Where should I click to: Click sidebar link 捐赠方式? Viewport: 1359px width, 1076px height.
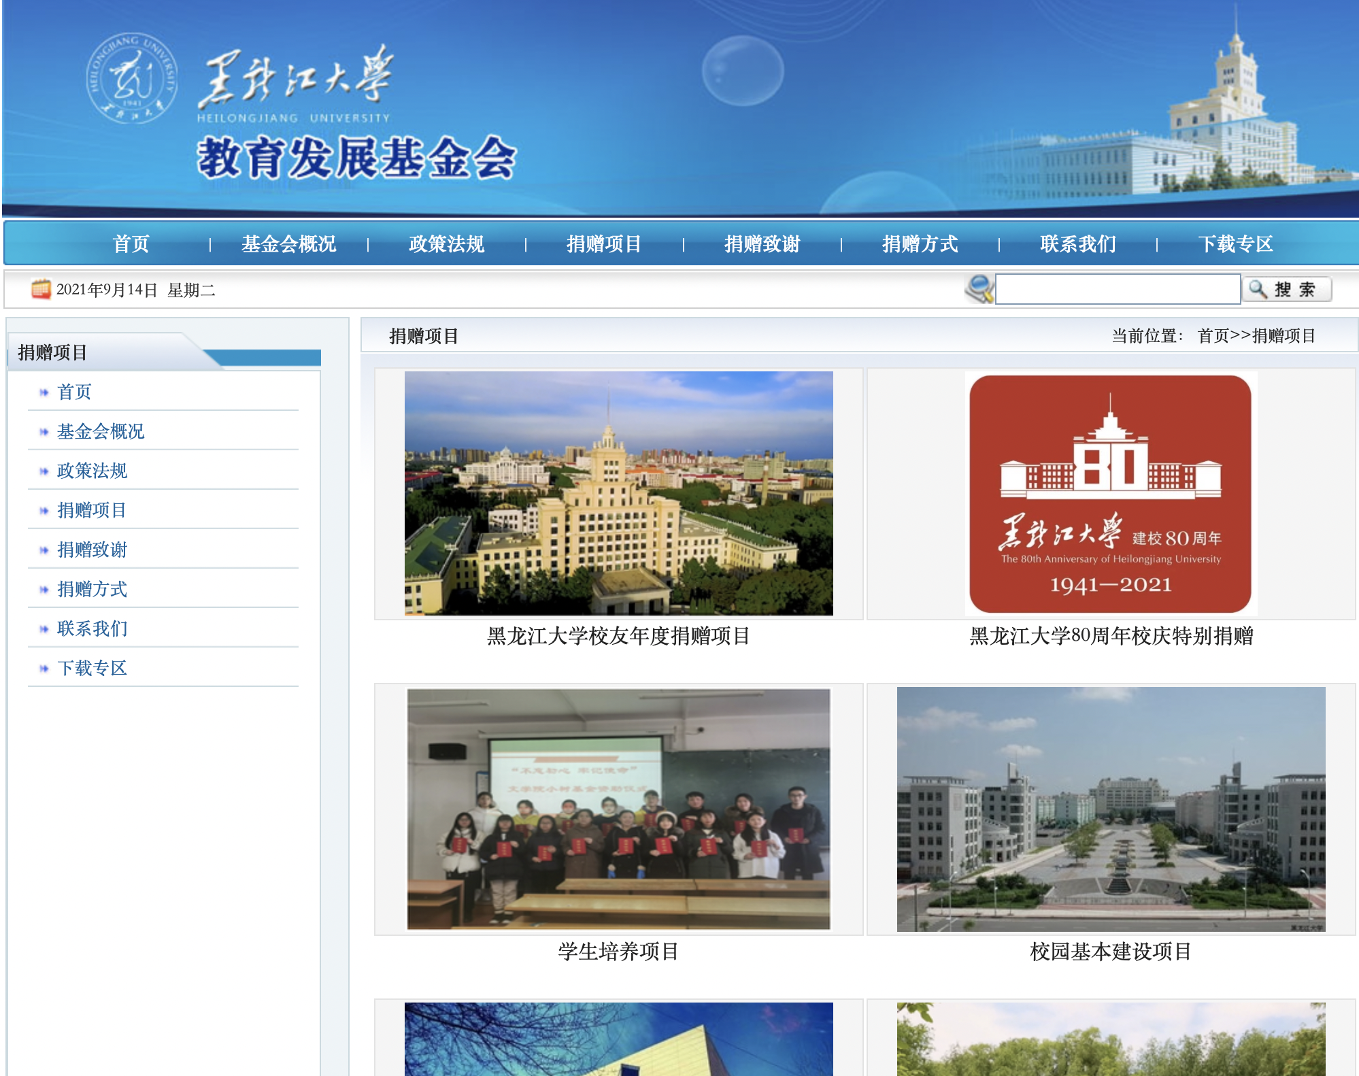point(92,589)
